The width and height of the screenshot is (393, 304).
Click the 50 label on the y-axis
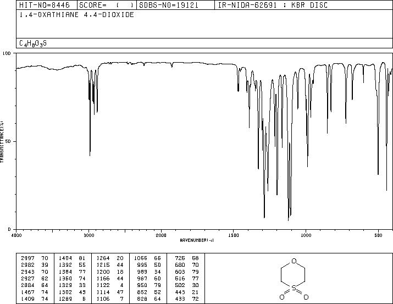point(8,141)
